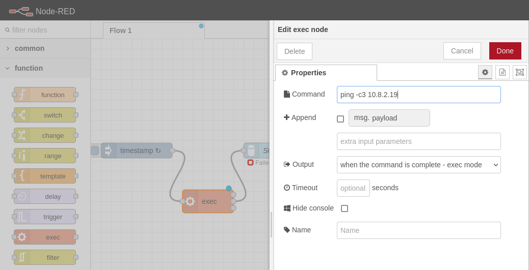The image size is (529, 270).
Task: Click the sidebar resize handle
Action: (271, 225)
